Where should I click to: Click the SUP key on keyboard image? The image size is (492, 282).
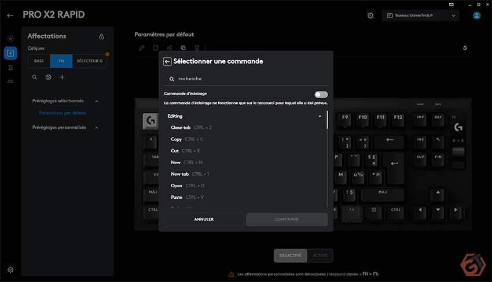coord(420,159)
